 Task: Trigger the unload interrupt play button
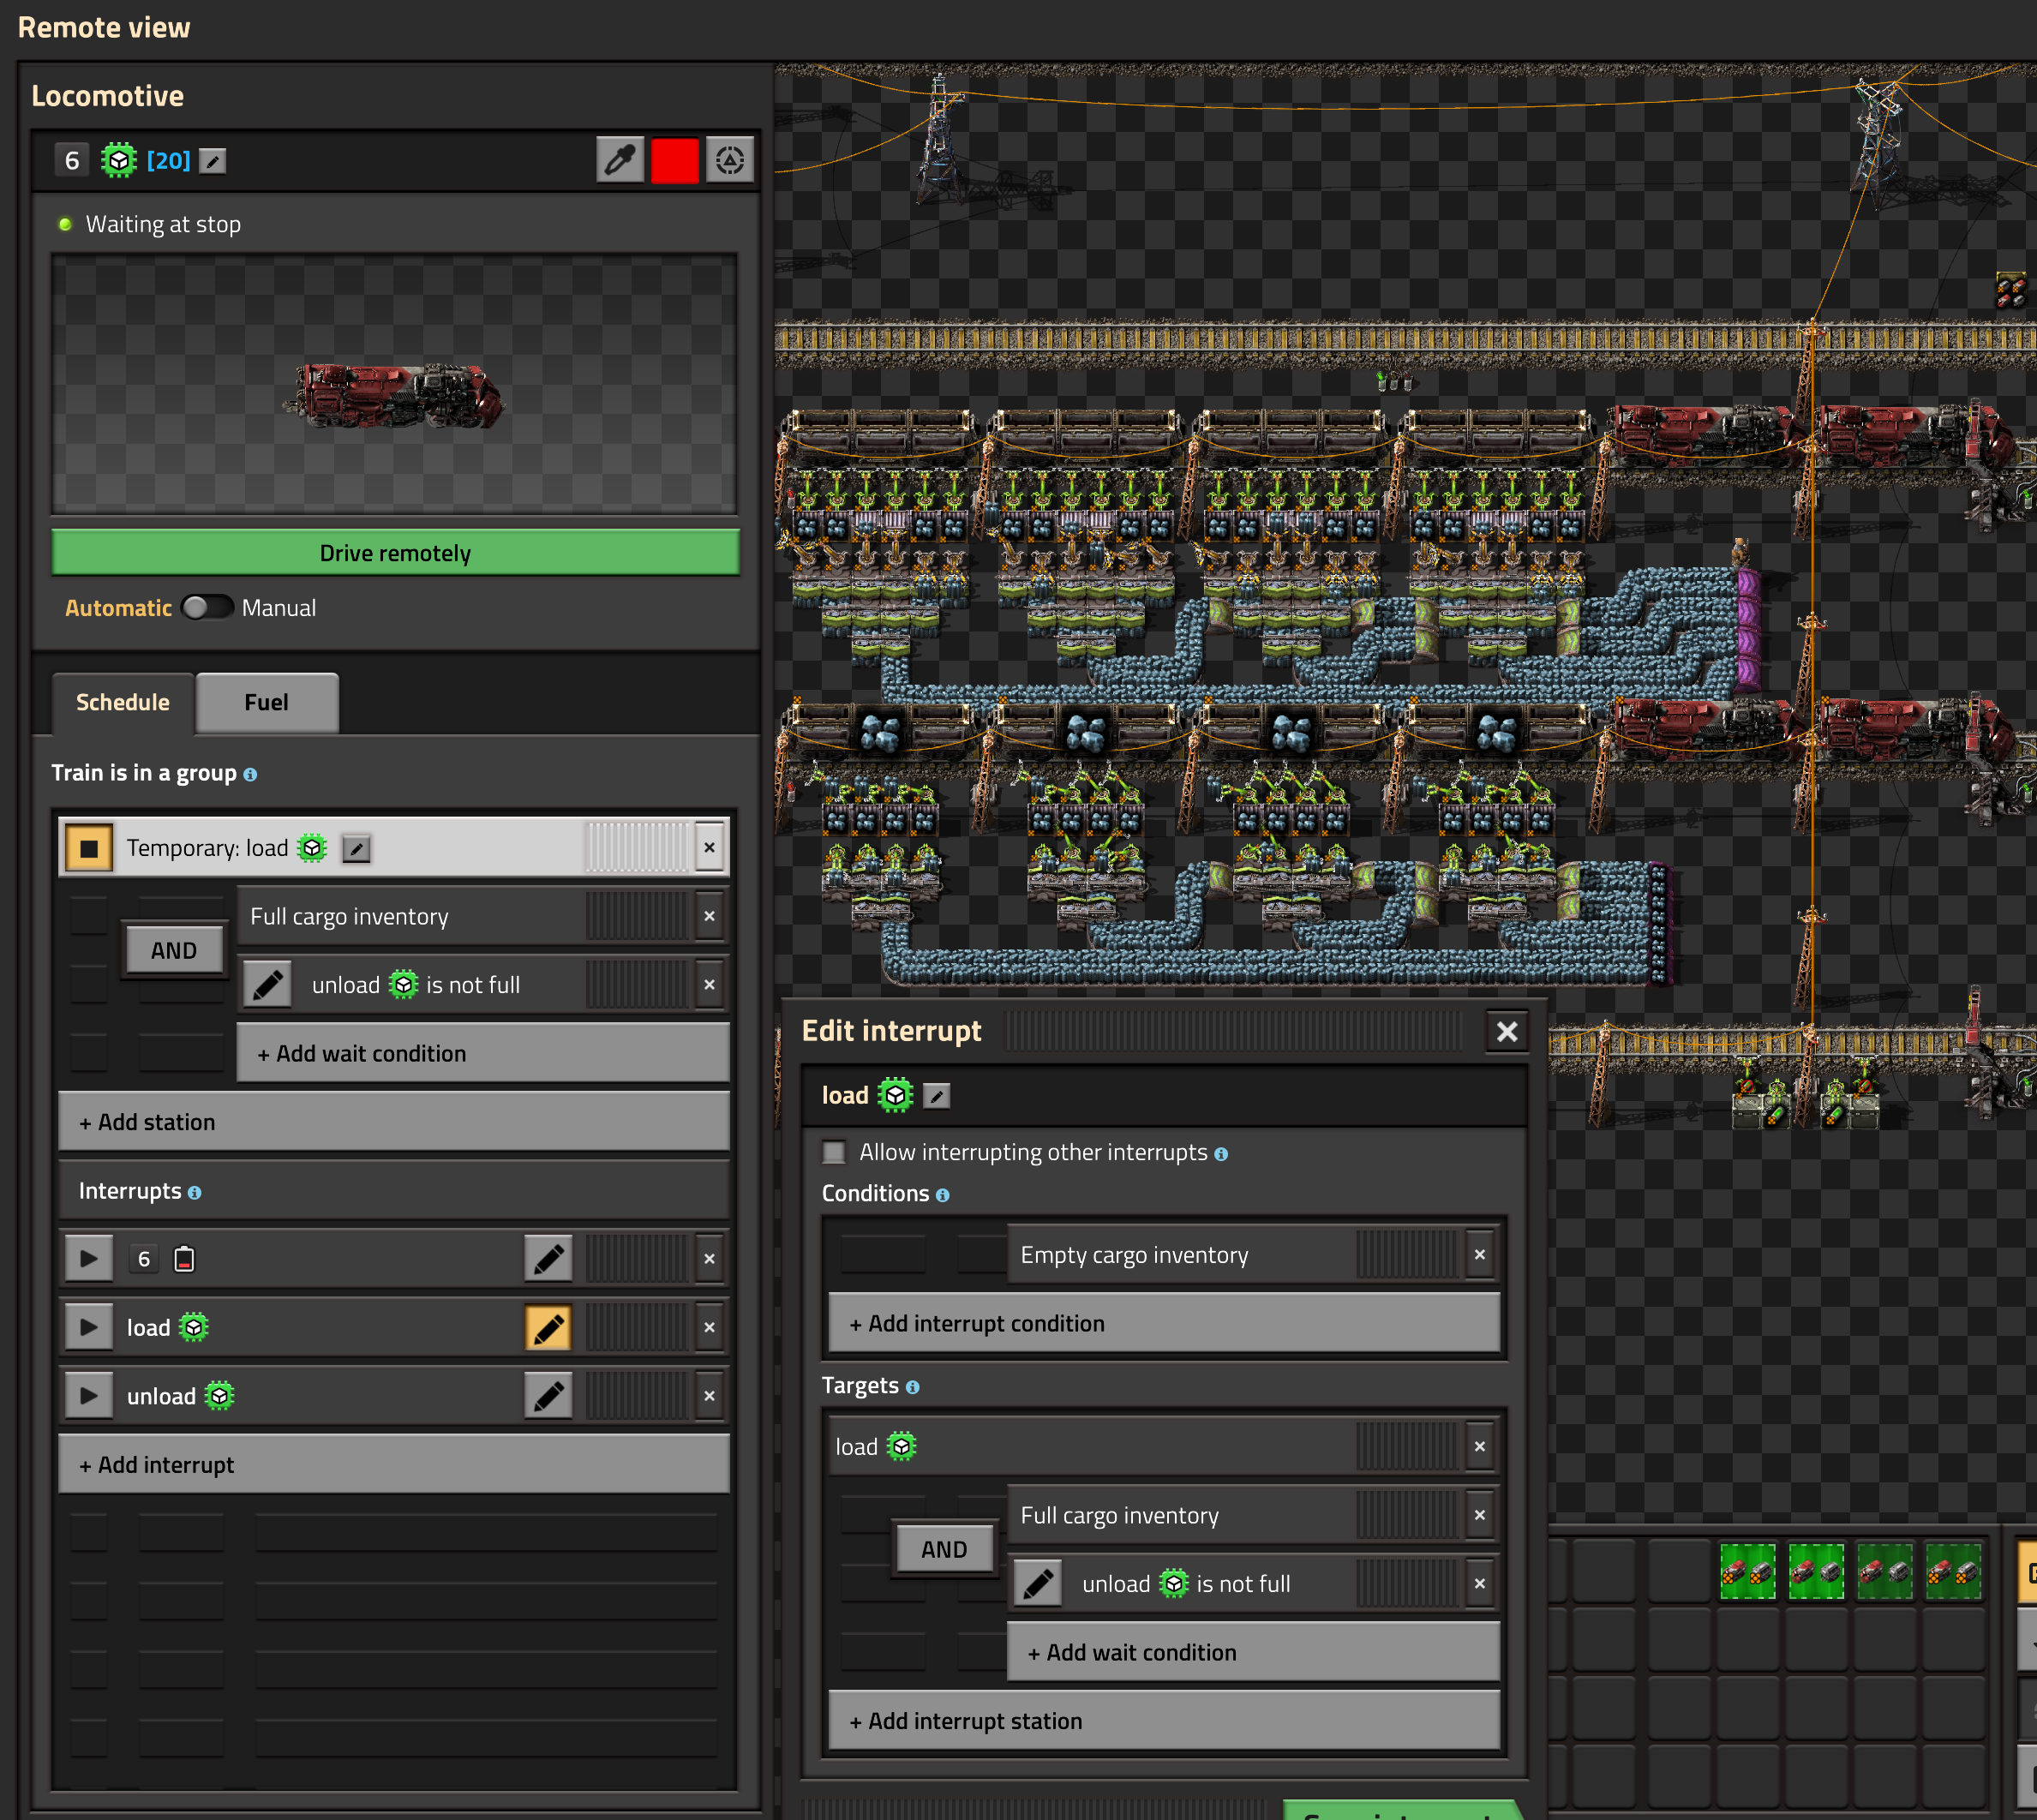click(89, 1396)
